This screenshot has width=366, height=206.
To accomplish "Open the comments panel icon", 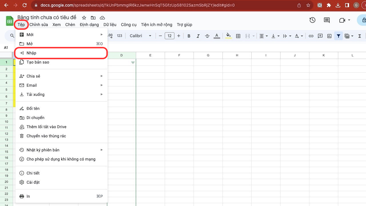I will click(327, 20).
